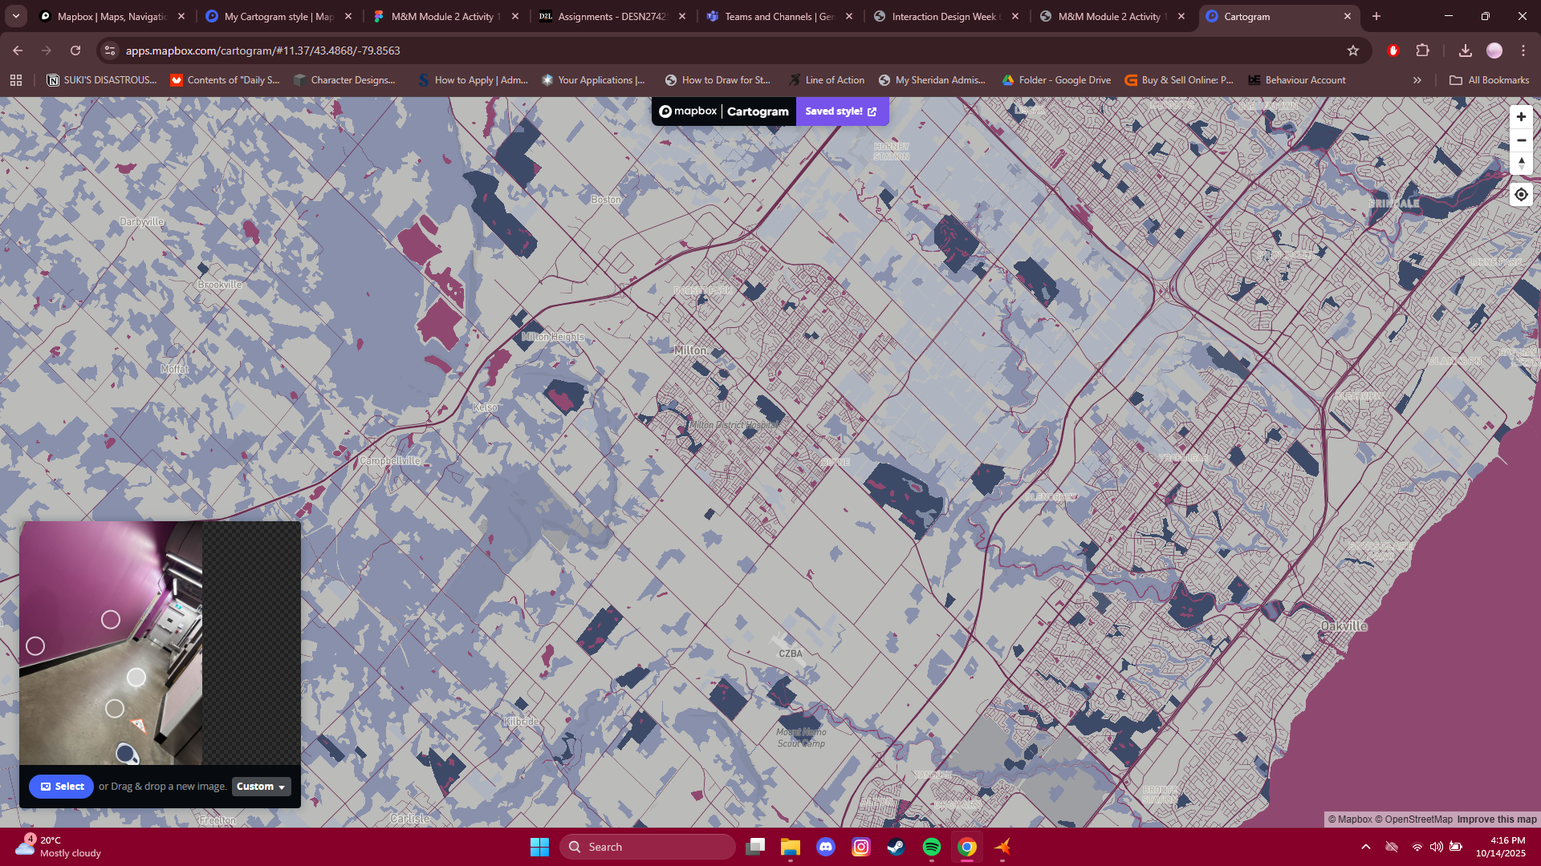Click the Zoom in control on the map
This screenshot has height=866, width=1541.
[1521, 116]
